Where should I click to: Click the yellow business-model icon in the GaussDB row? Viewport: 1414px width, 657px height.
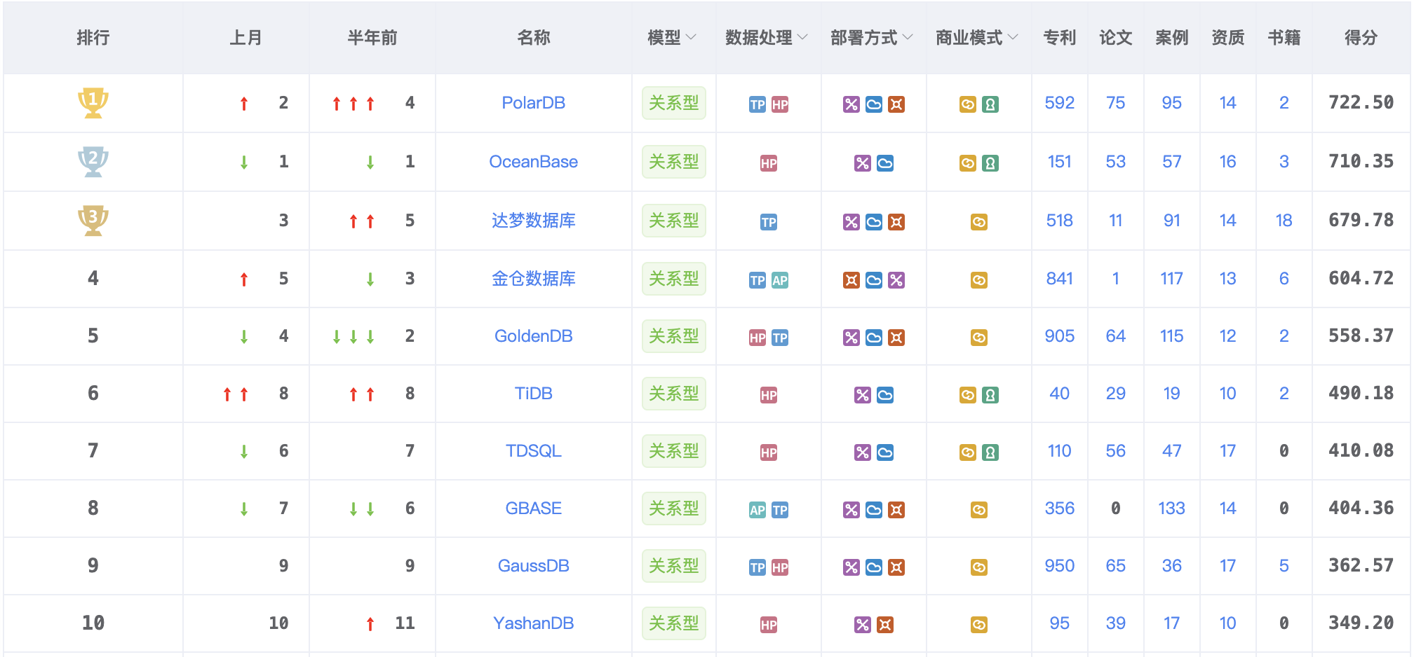pyautogui.click(x=979, y=567)
